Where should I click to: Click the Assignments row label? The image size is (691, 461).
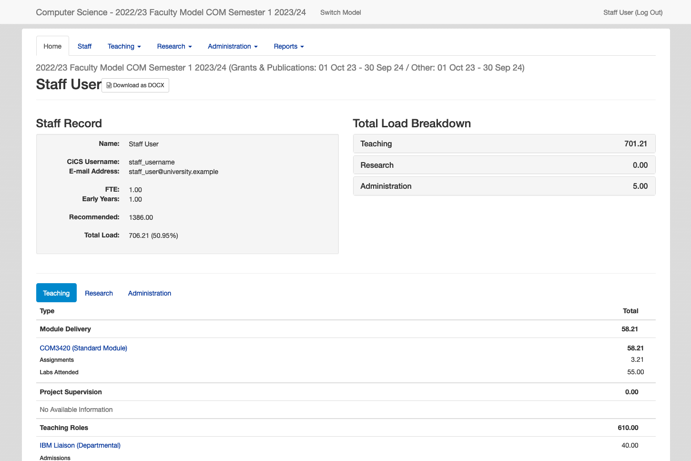tap(57, 360)
